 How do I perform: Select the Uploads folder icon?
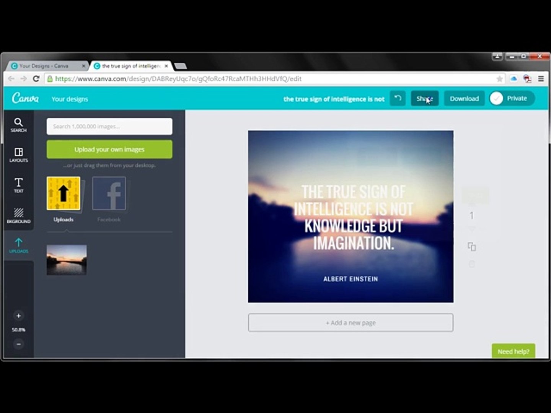[x=64, y=193]
